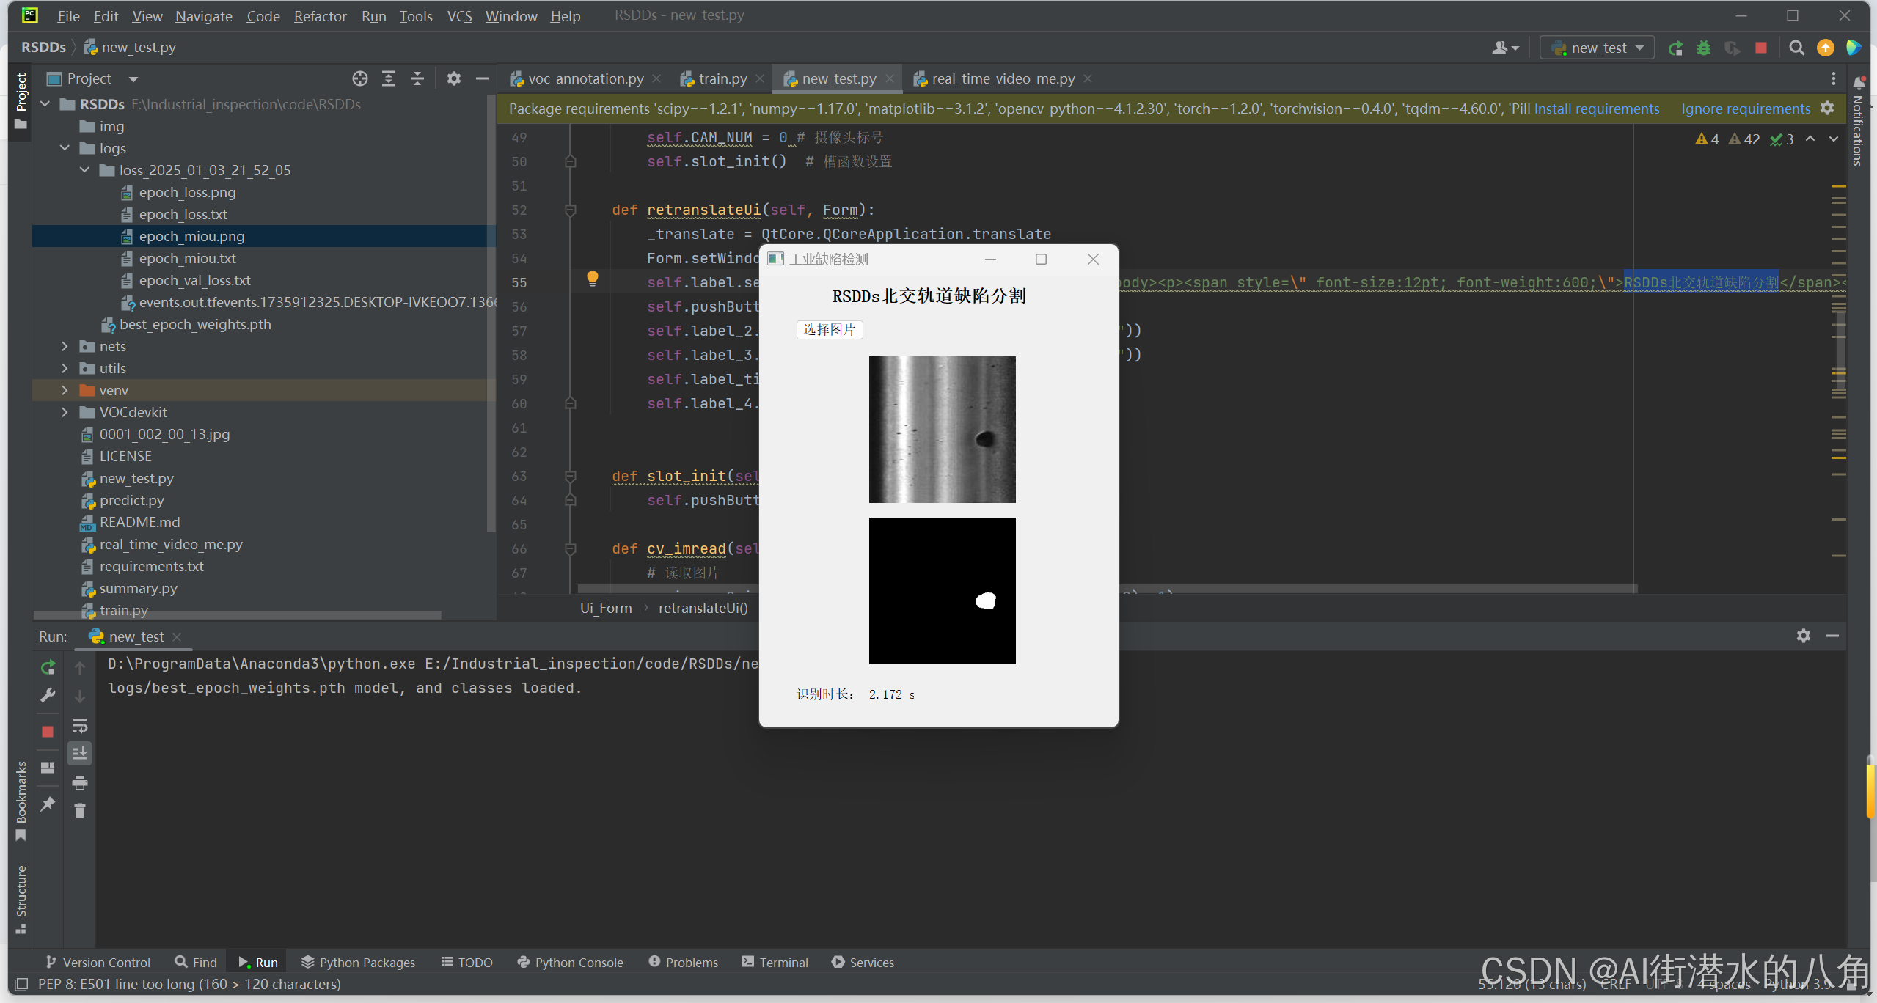Expand the VOCdevkit folder
This screenshot has width=1877, height=1003.
click(65, 412)
